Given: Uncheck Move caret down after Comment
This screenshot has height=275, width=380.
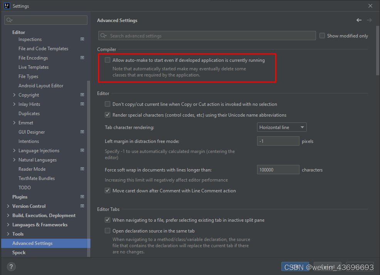Looking at the screenshot, I should click(108, 190).
